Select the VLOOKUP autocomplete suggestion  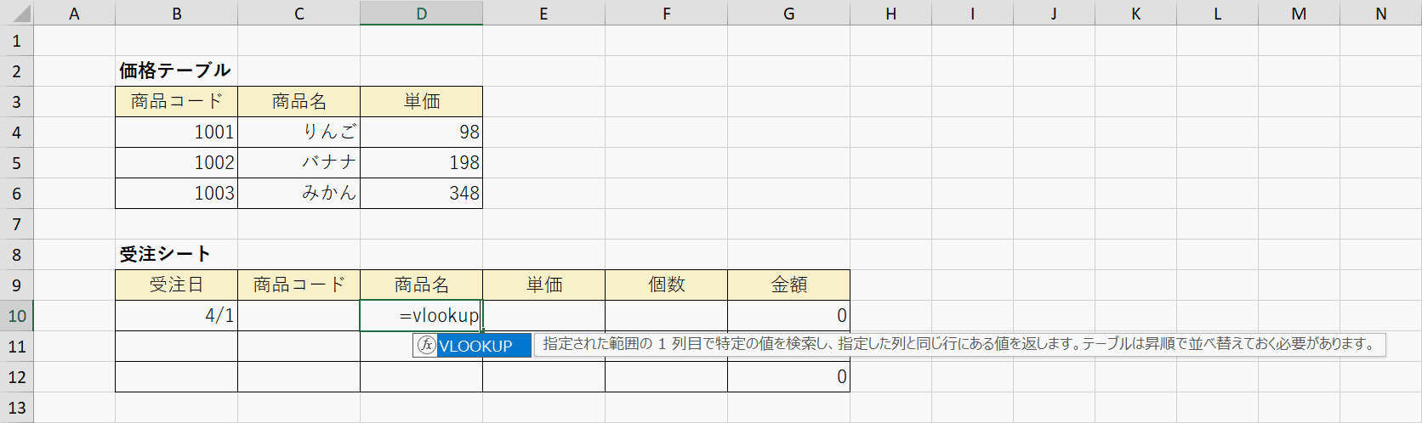pos(472,346)
